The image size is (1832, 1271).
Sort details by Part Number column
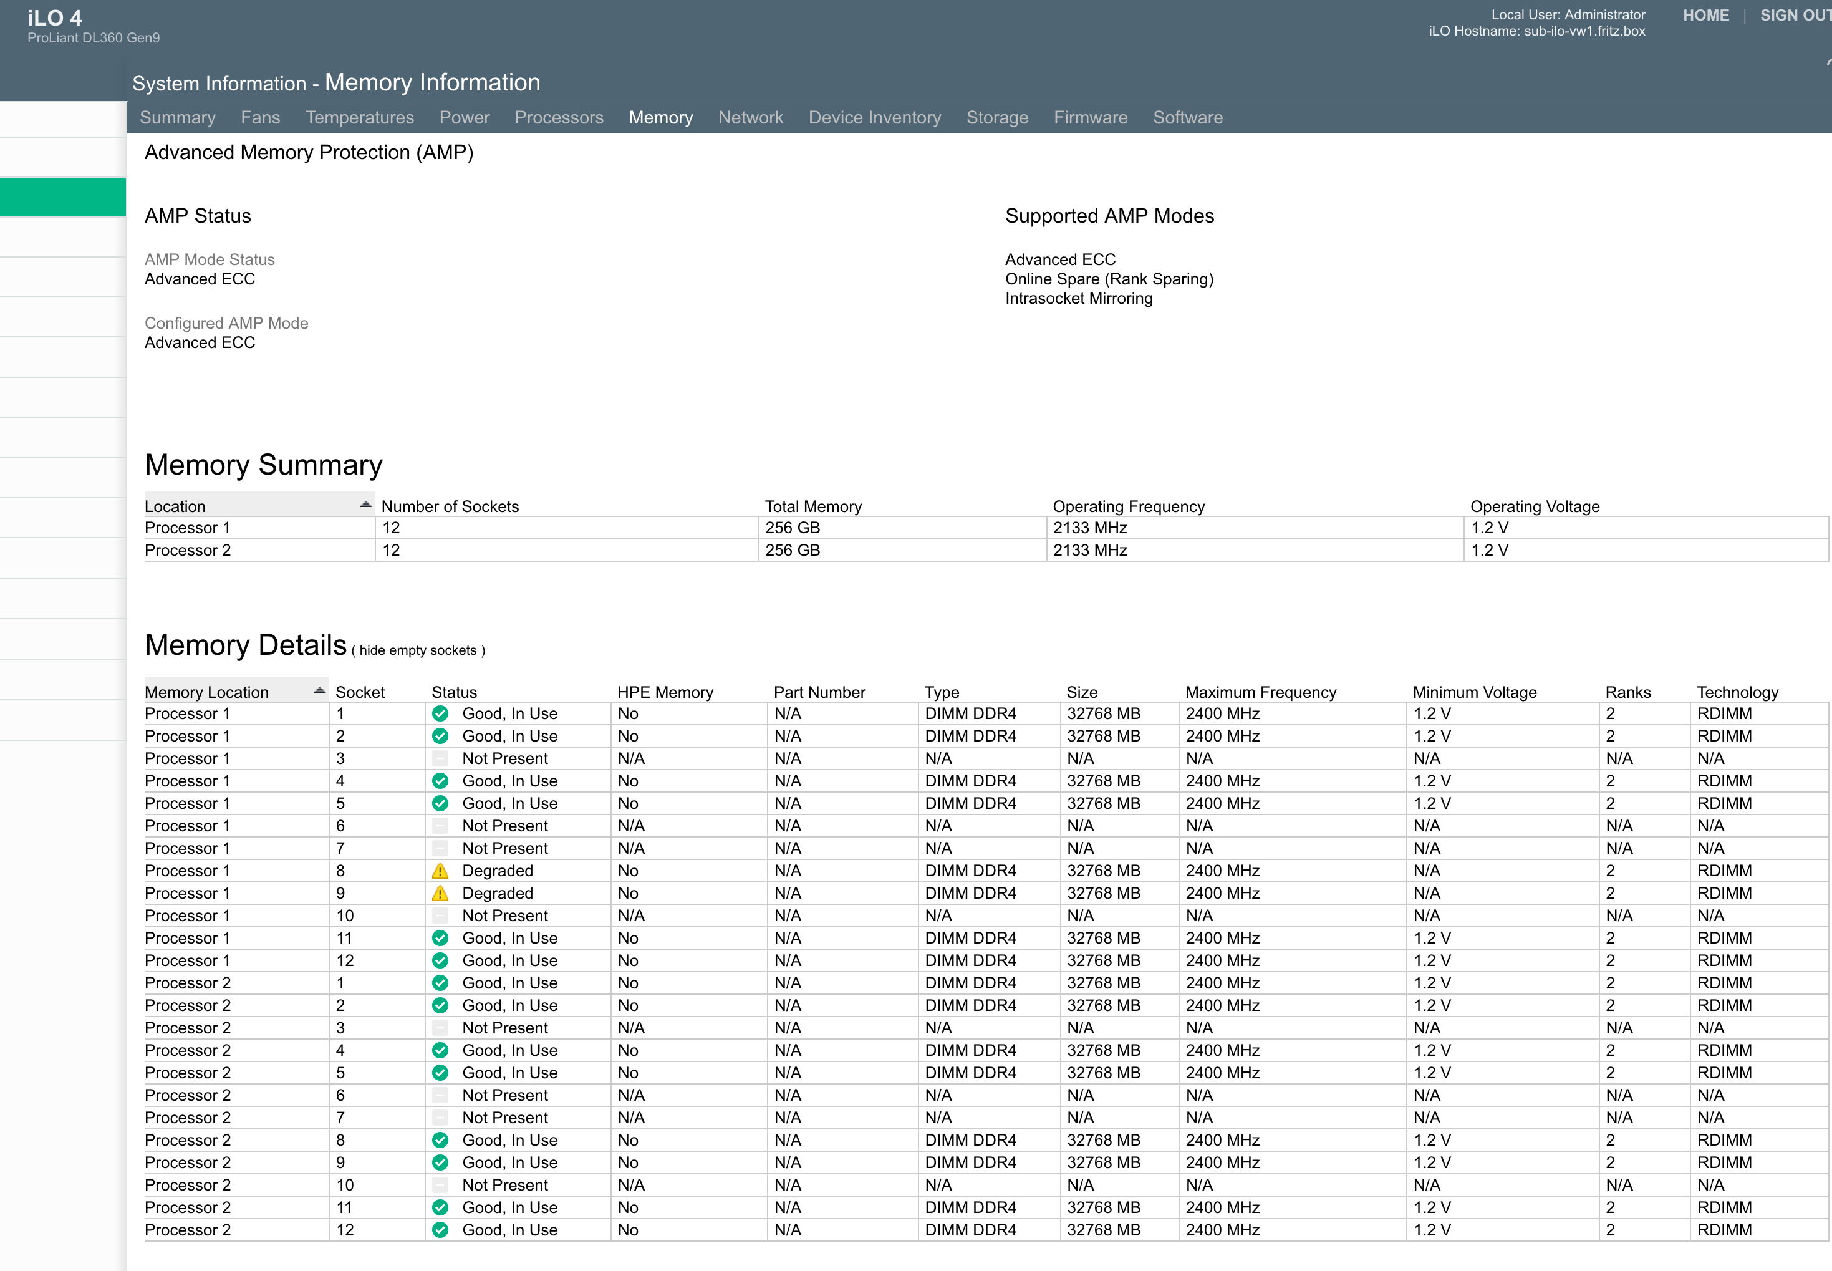(819, 692)
